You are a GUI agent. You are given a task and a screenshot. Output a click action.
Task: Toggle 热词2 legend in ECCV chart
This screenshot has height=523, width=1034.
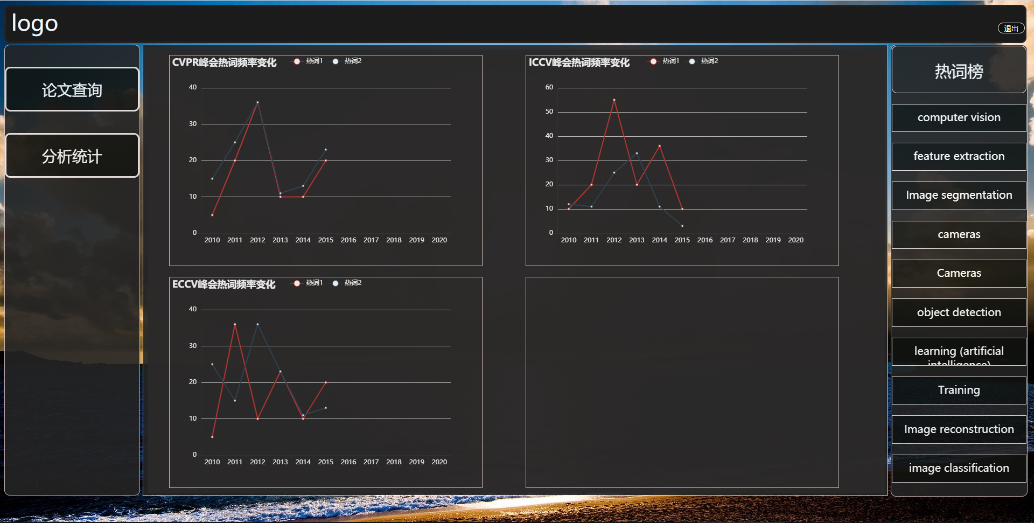coord(346,283)
